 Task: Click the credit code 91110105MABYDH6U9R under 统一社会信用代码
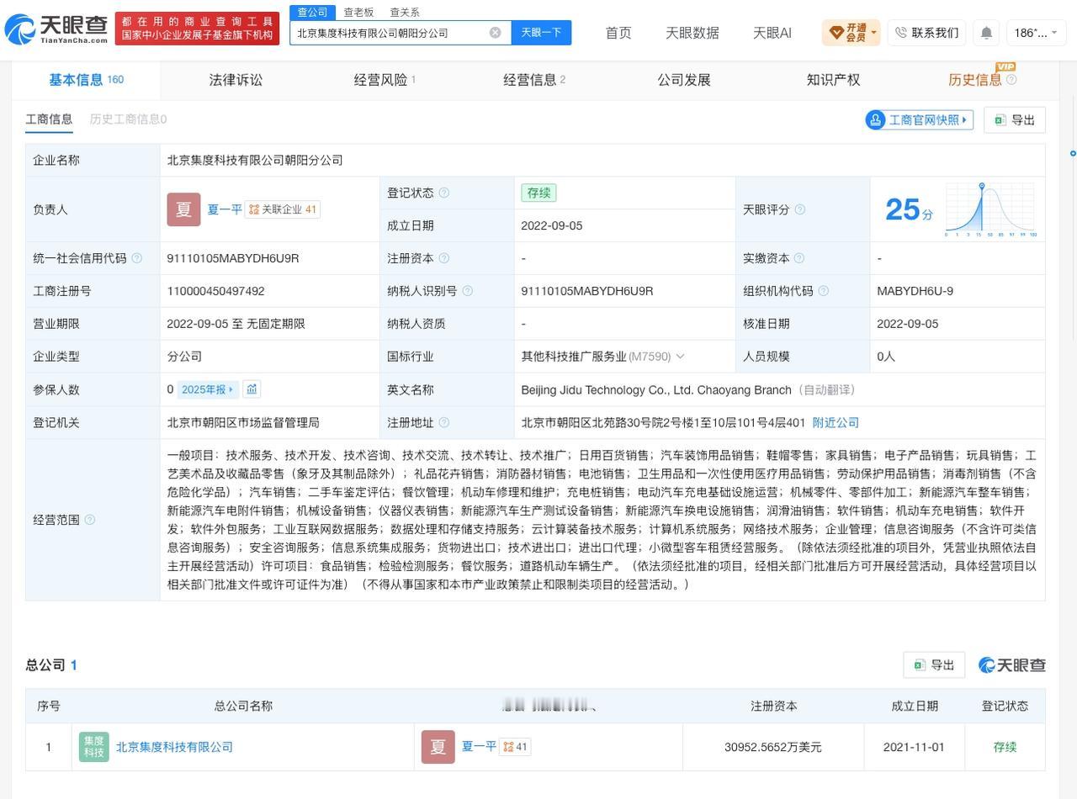(x=233, y=258)
